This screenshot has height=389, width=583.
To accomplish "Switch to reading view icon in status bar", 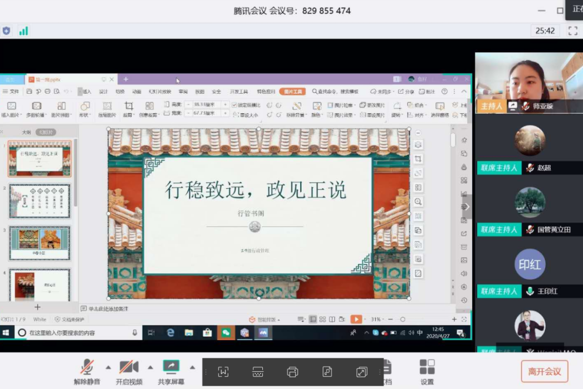I will pos(332,319).
